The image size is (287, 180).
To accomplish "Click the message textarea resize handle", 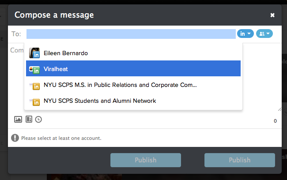I will [279, 109].
